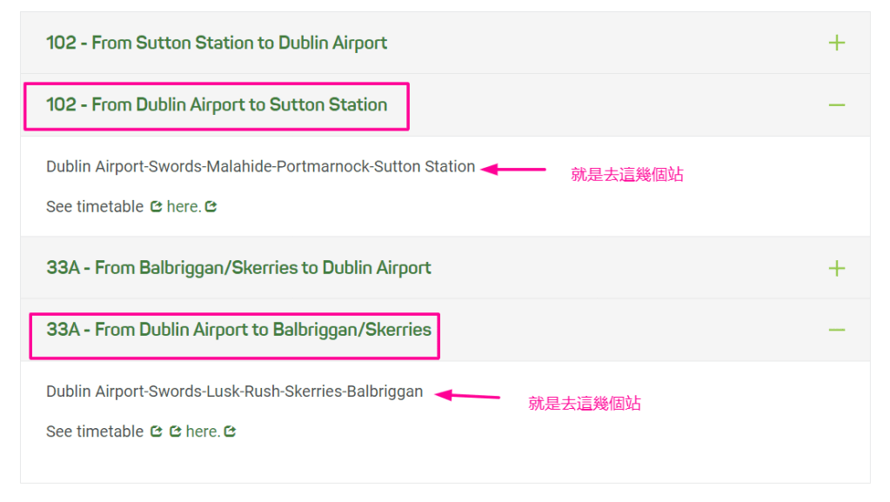Click external-link icon after 'here.' in 33A section

(x=230, y=432)
